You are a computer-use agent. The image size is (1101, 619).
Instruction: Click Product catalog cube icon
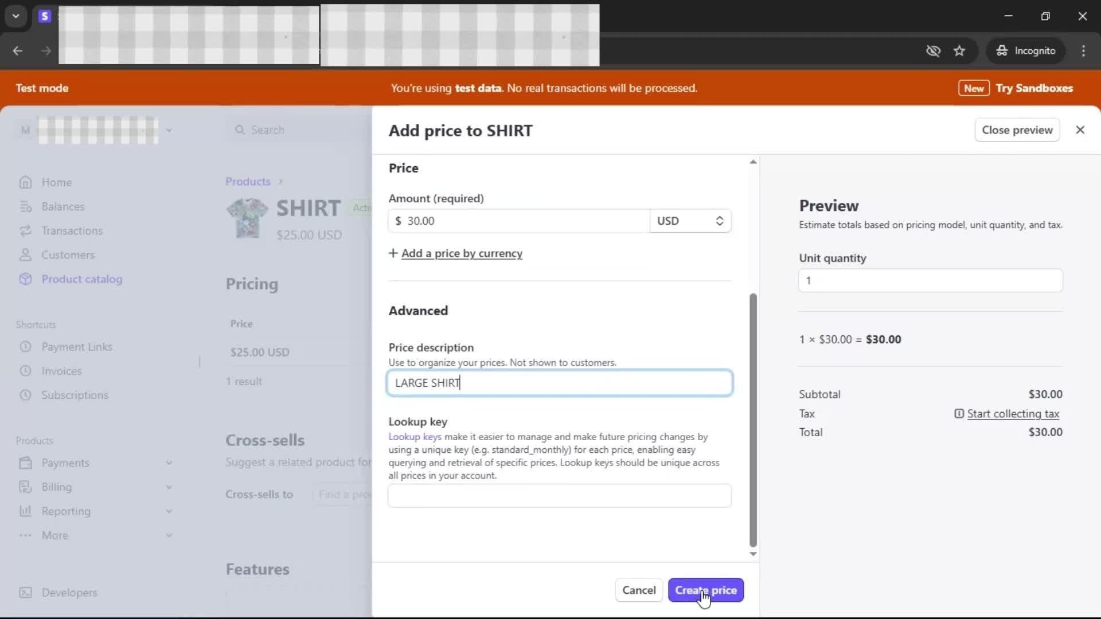click(x=25, y=279)
